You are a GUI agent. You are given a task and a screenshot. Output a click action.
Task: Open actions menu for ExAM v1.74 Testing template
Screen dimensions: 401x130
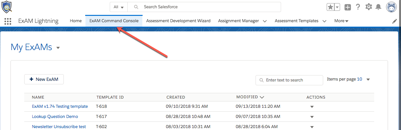(312, 107)
